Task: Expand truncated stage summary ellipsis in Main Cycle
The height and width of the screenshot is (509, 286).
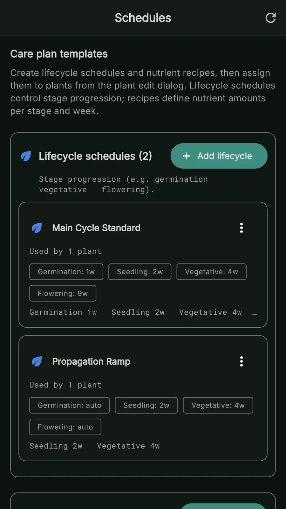Action: (x=254, y=313)
